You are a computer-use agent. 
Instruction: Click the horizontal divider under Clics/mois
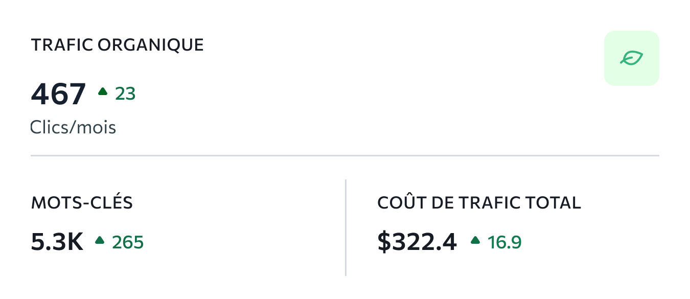click(345, 155)
